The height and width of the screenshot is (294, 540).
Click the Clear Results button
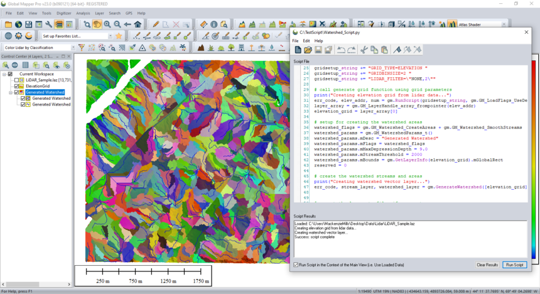click(x=487, y=265)
